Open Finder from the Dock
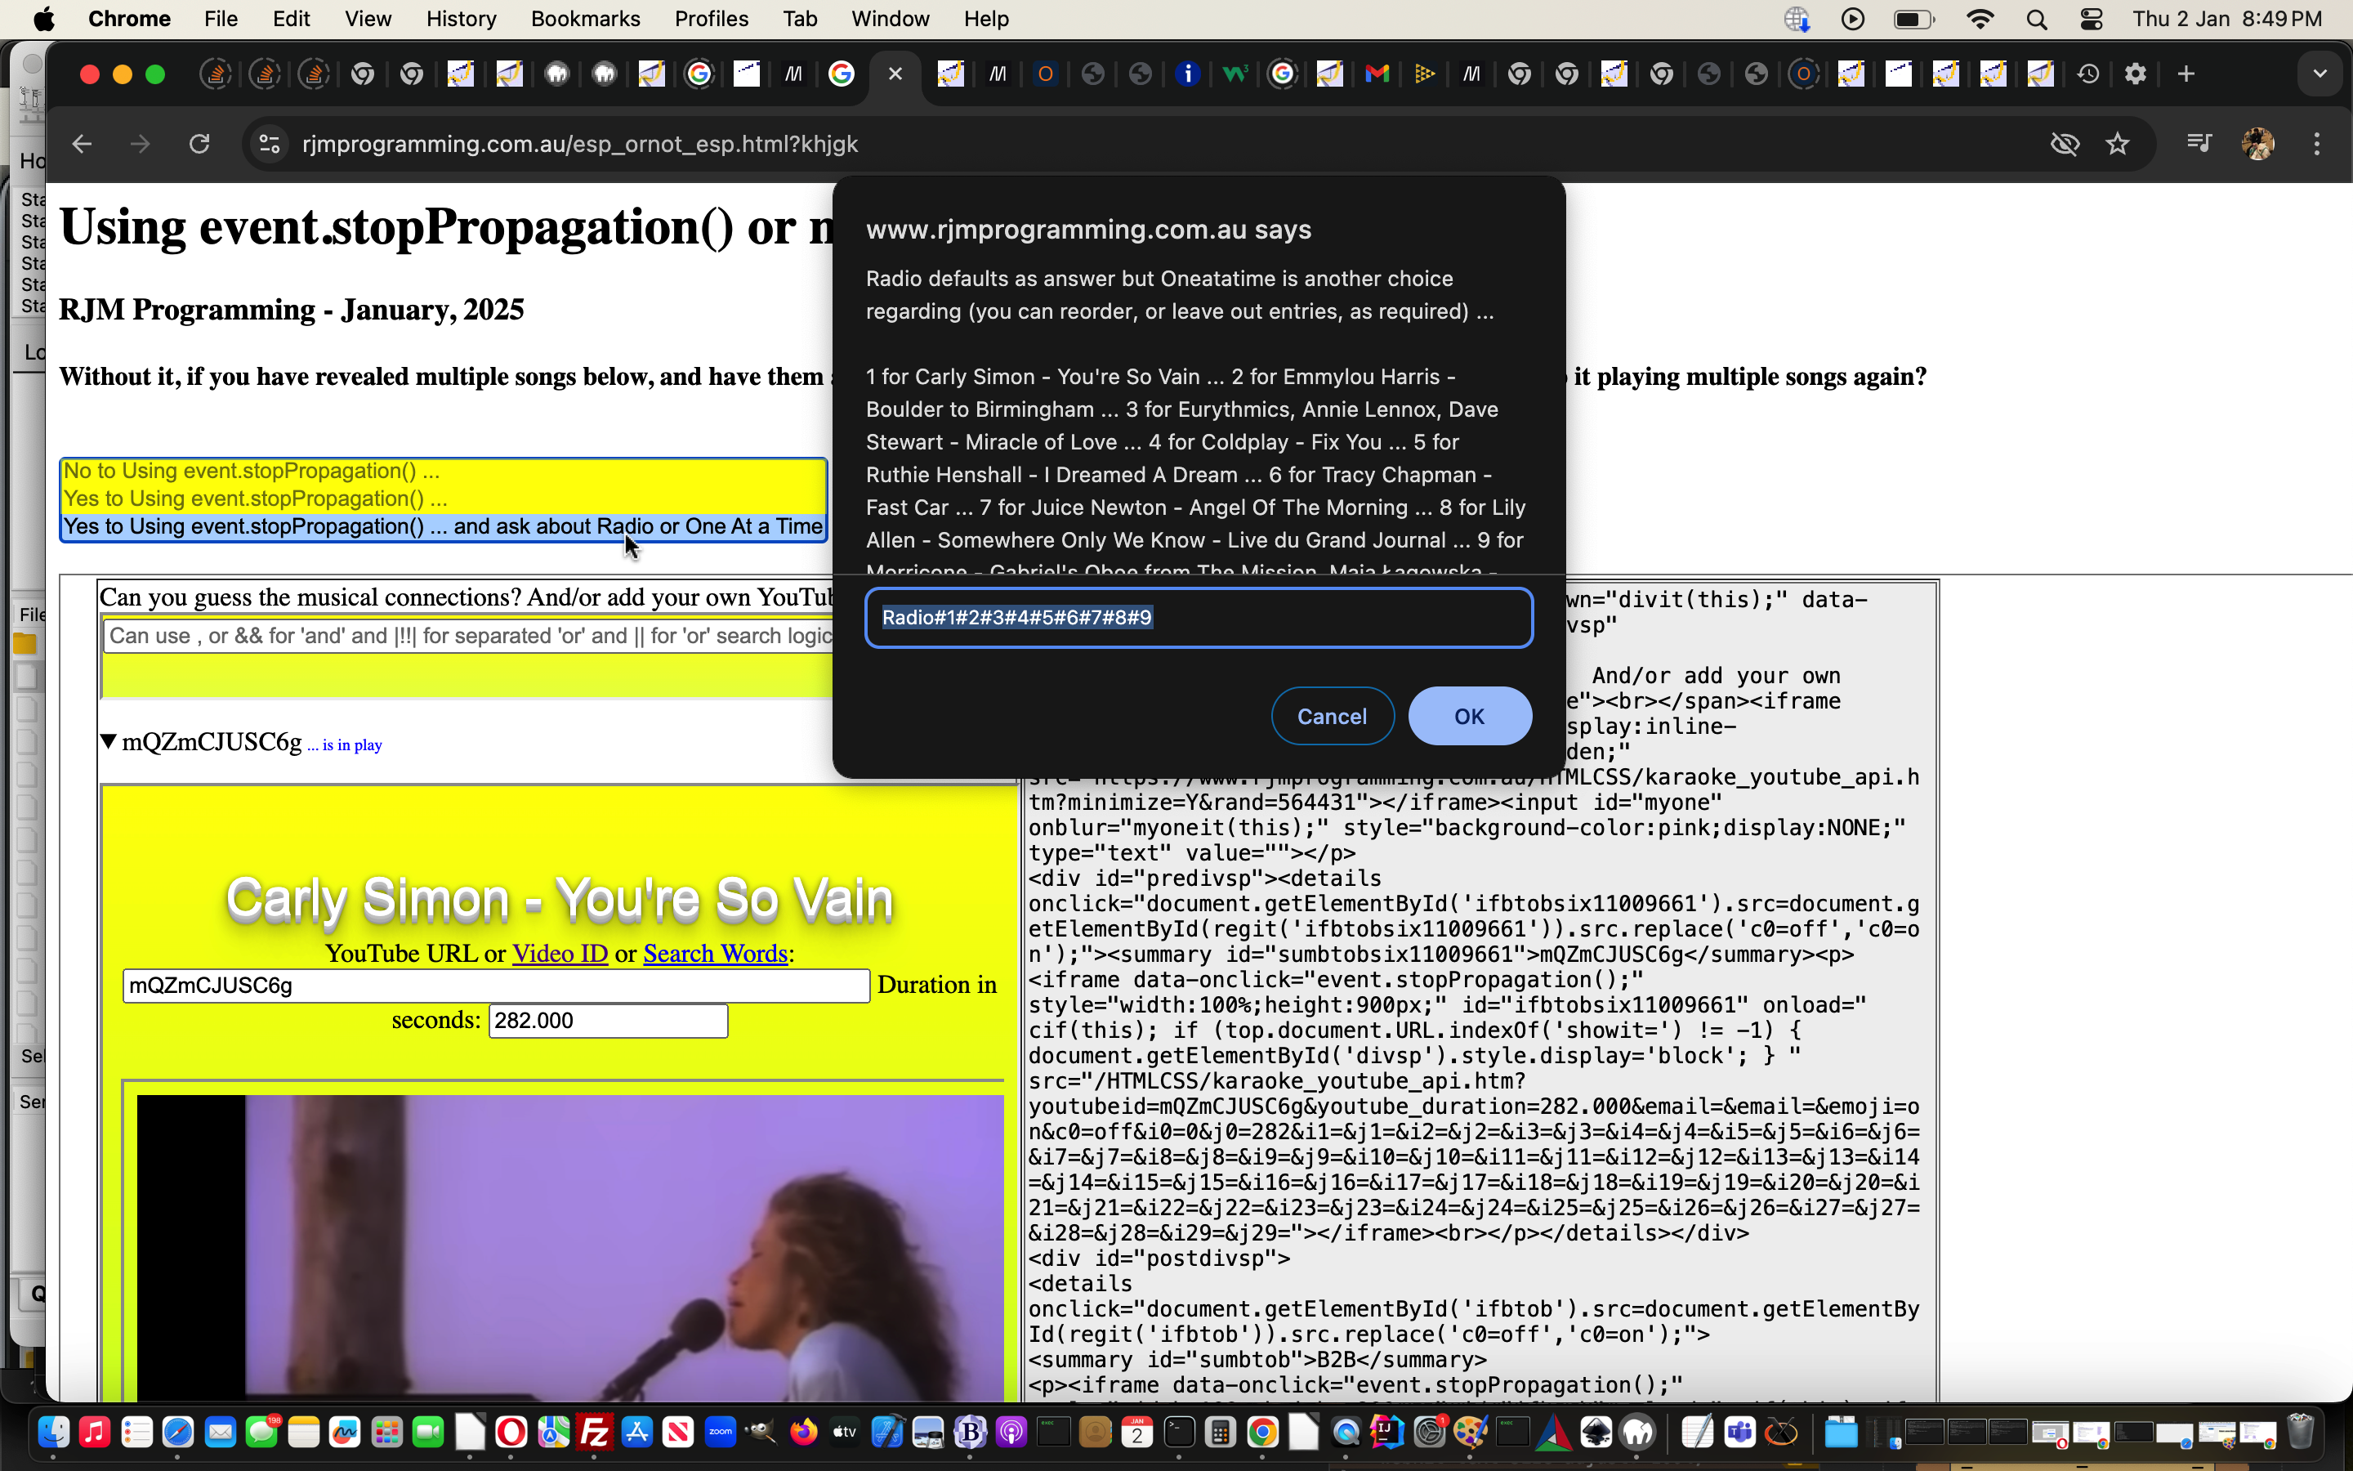Image resolution: width=2353 pixels, height=1471 pixels. 53,1432
